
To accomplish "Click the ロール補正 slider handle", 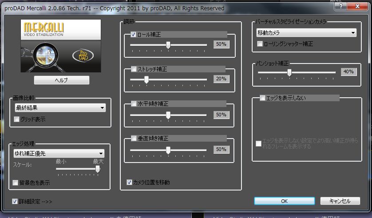I will 168,45.
